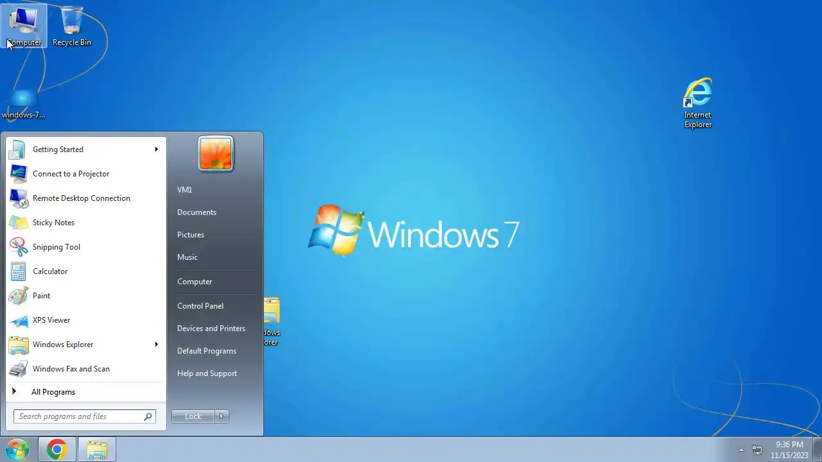Viewport: 822px width, 462px height.
Task: Open Sticky Notes from the Start menu
Action: coord(18,223)
